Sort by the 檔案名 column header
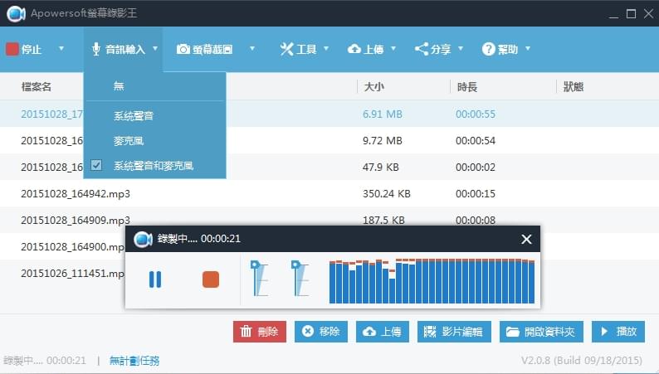The height and width of the screenshot is (374, 659). [37, 87]
